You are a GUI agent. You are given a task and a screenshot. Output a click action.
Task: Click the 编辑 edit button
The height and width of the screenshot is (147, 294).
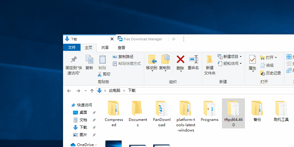coord(267,65)
